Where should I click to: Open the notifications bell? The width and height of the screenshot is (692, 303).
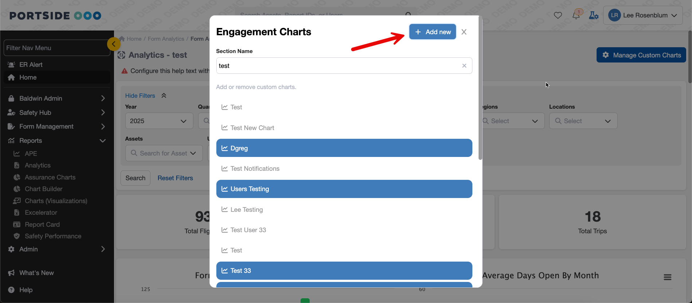(576, 15)
